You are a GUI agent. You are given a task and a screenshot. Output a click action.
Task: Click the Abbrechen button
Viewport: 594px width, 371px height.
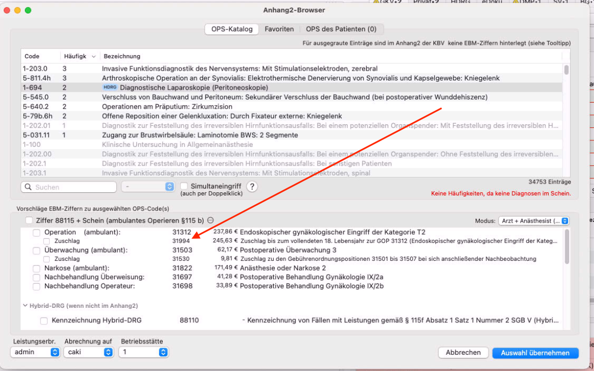pyautogui.click(x=463, y=353)
